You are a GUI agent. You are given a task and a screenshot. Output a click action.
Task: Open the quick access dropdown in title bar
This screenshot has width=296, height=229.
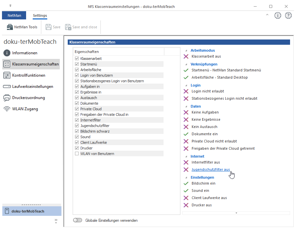point(10,6)
